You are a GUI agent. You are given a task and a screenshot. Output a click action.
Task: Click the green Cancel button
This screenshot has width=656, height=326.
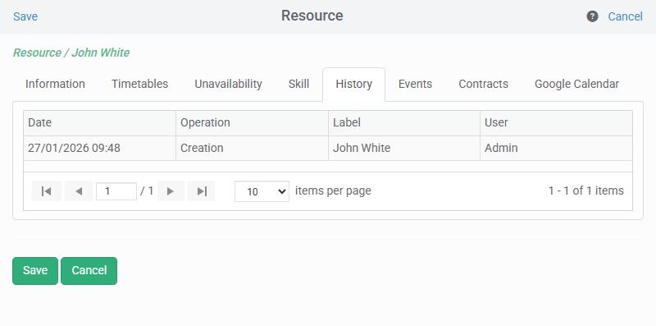click(89, 271)
